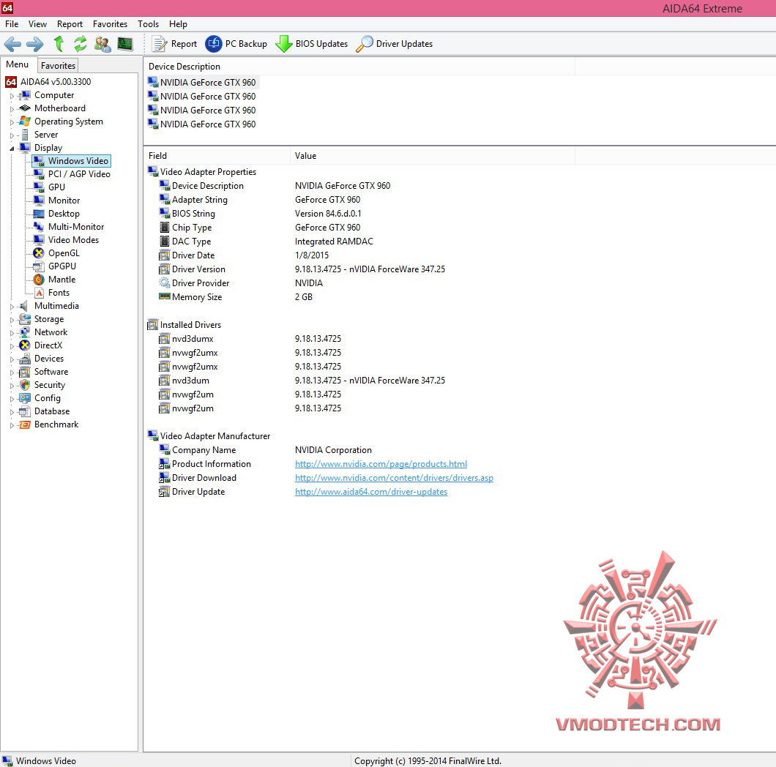
Task: Click the Database icon in the tree
Action: click(25, 411)
